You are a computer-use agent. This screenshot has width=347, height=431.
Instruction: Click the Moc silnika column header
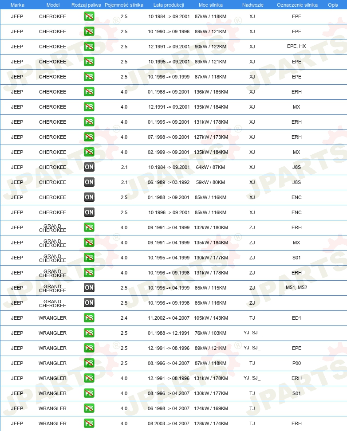(210, 5)
